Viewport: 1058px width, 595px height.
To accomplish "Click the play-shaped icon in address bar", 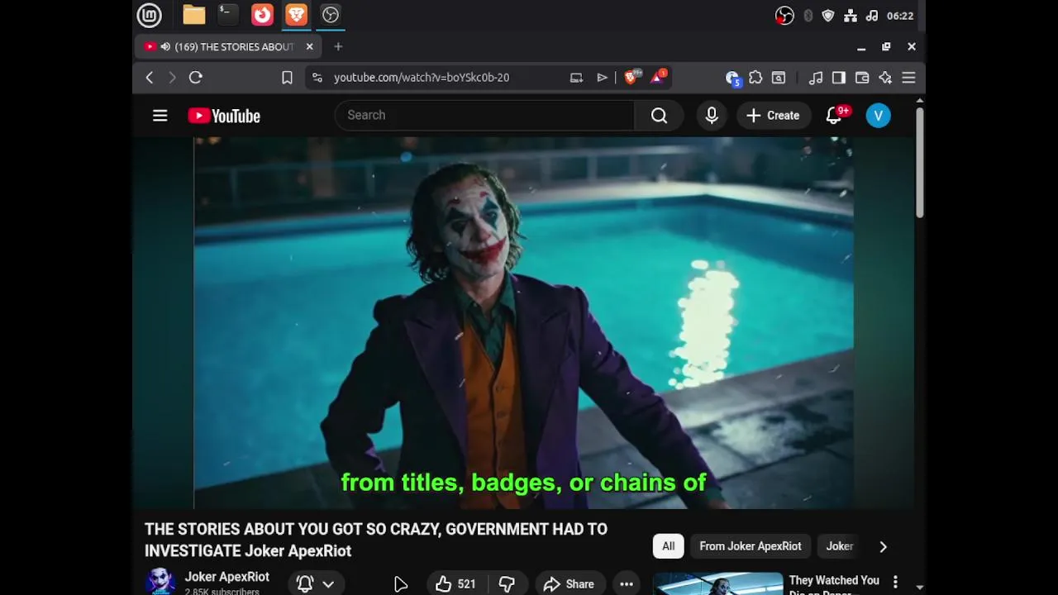I will pyautogui.click(x=602, y=78).
